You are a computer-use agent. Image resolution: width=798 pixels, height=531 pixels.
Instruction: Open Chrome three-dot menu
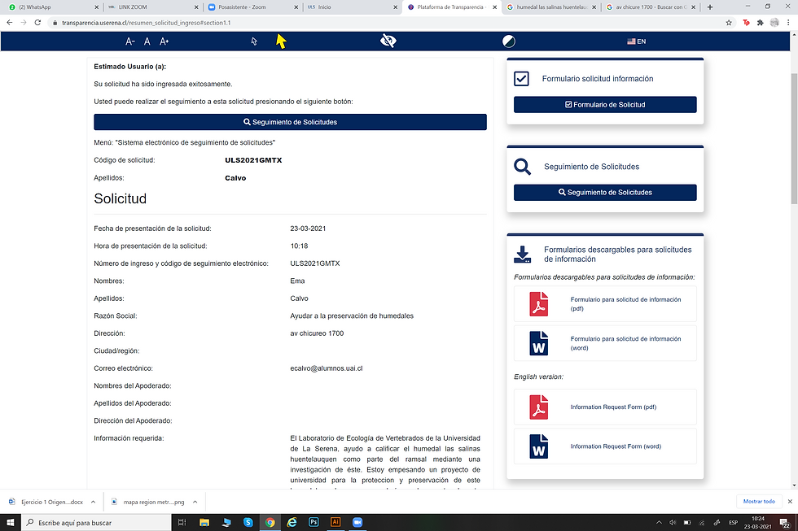788,22
